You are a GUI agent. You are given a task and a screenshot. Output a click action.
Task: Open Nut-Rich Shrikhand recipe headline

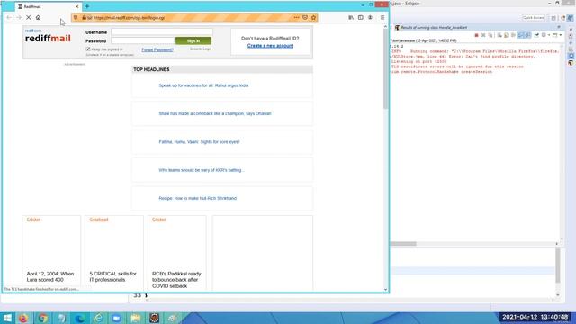[198, 198]
